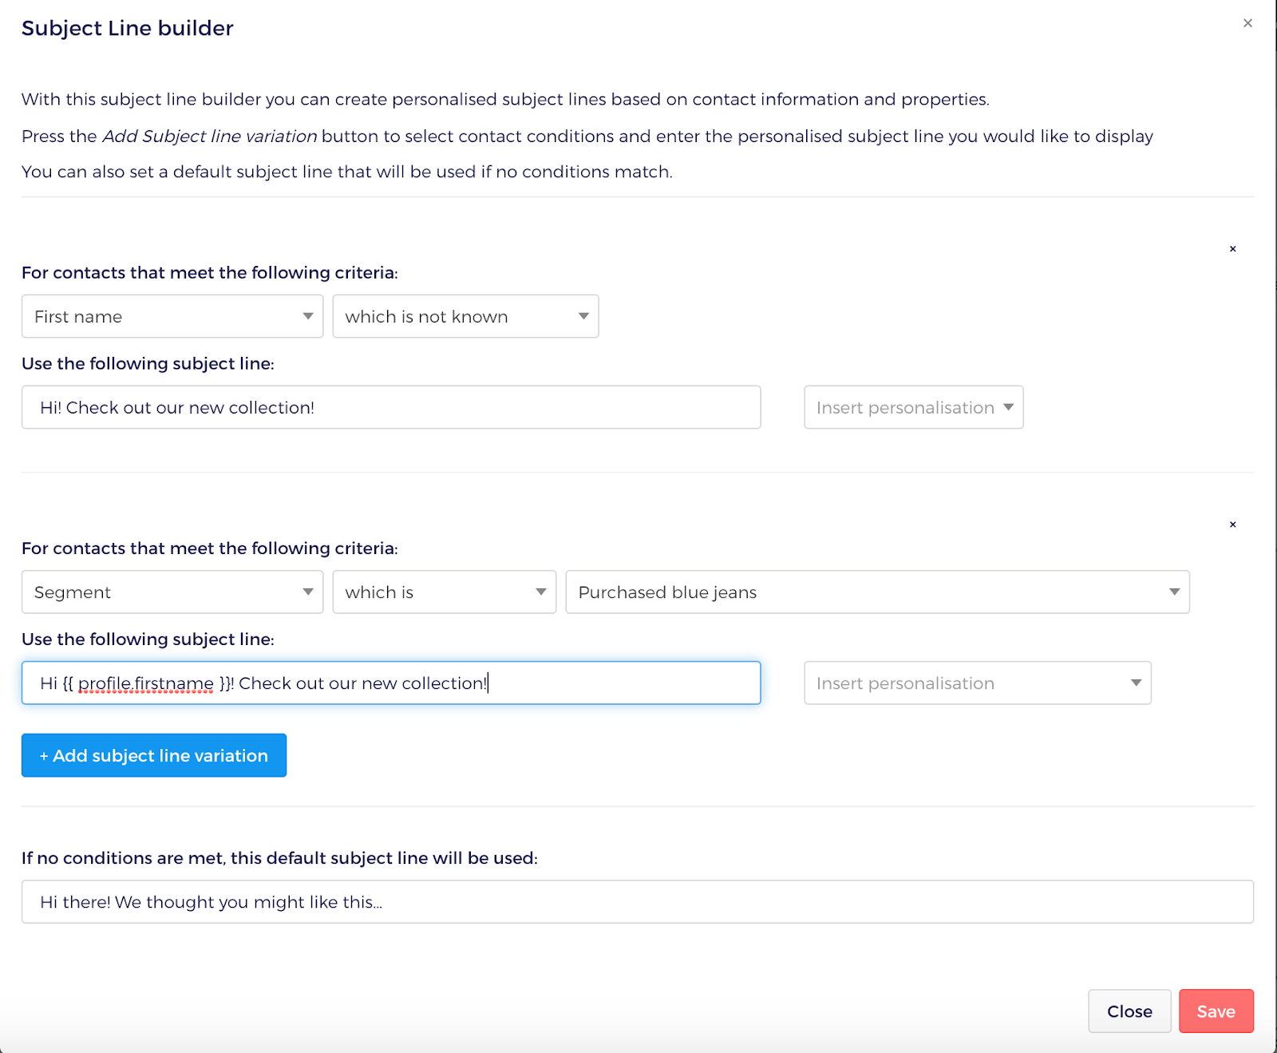Click the 'If no conditions are met' label
This screenshot has width=1277, height=1053.
279,858
